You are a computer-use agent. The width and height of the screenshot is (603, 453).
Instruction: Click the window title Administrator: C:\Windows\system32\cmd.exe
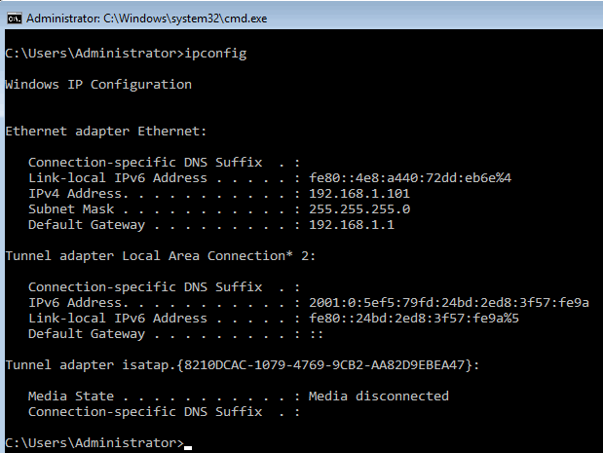146,19
